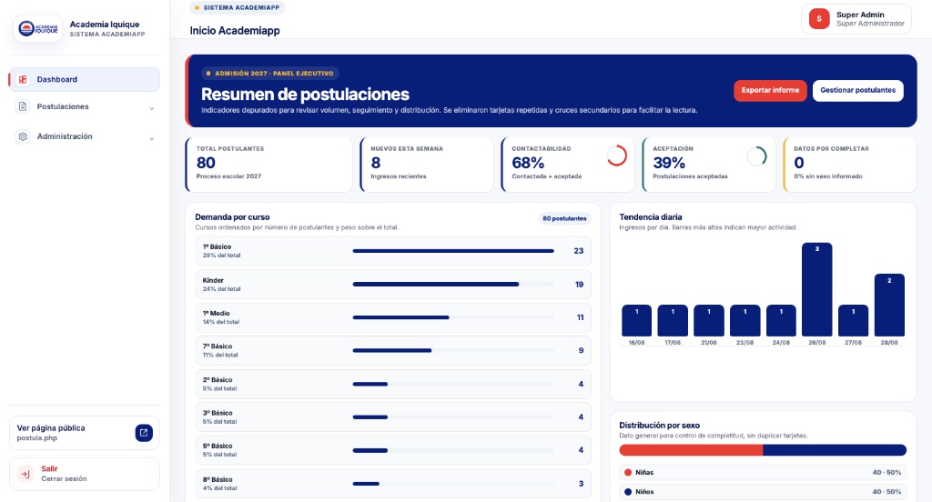Click the 2º Básico progress bar
The image size is (932, 502).
tap(453, 384)
